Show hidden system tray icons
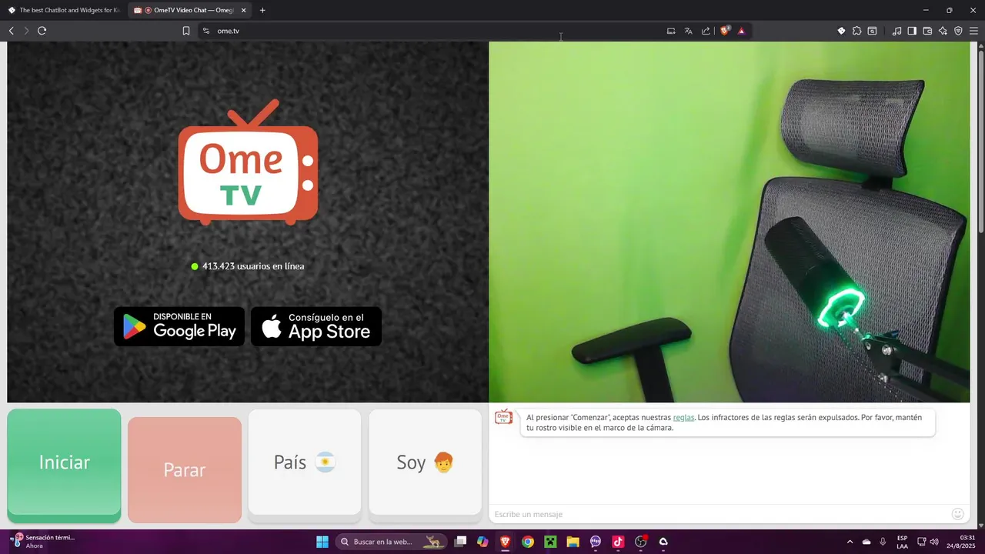The height and width of the screenshot is (554, 985). 850,542
